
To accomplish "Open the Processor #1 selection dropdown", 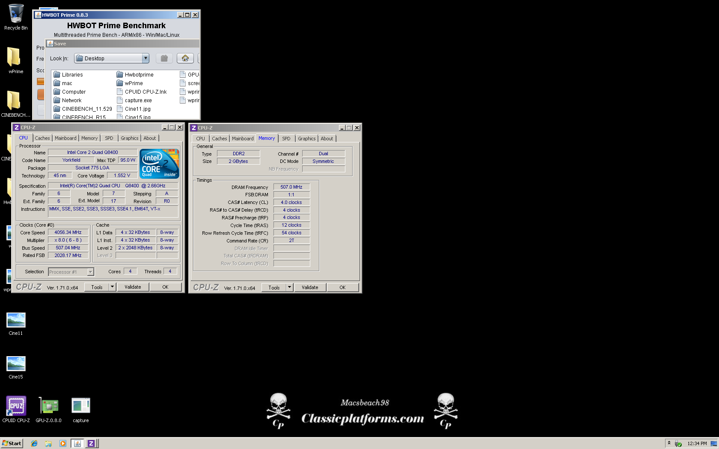I will click(71, 272).
